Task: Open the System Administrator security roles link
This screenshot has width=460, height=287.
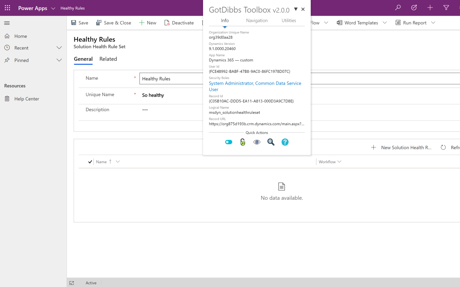Action: tap(231, 83)
